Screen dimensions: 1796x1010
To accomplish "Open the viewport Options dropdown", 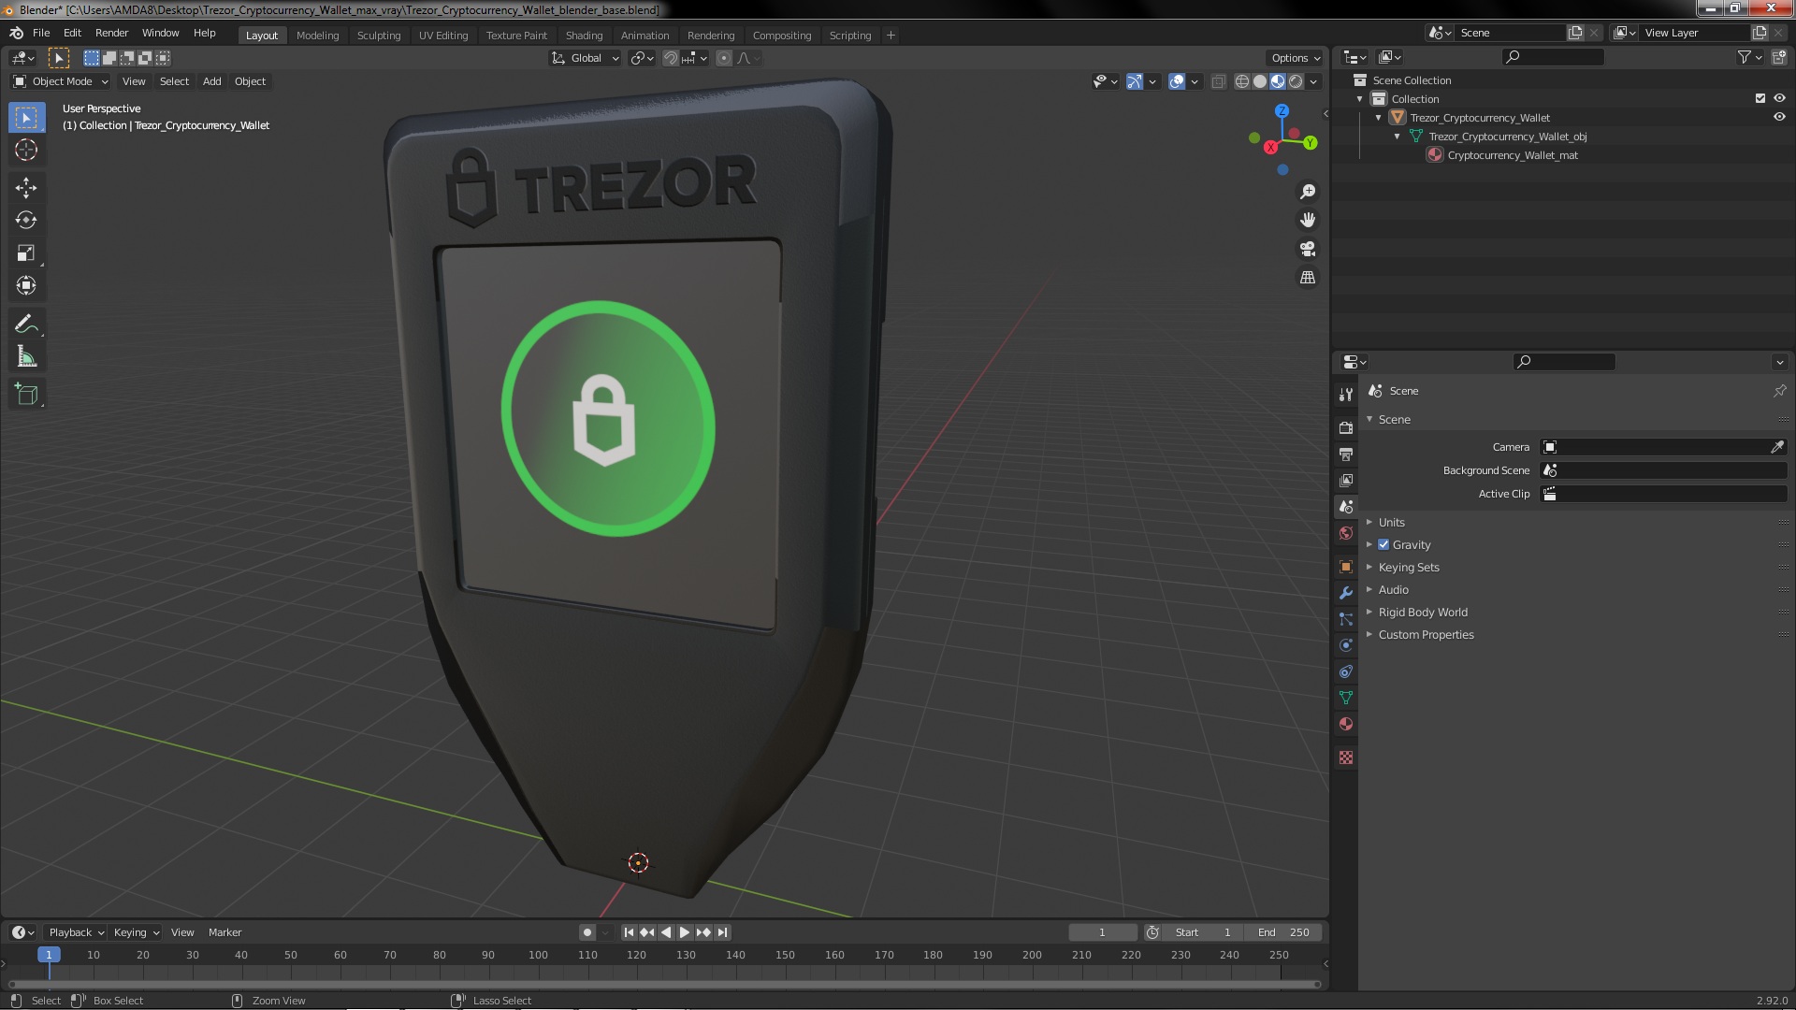I will 1296,58.
